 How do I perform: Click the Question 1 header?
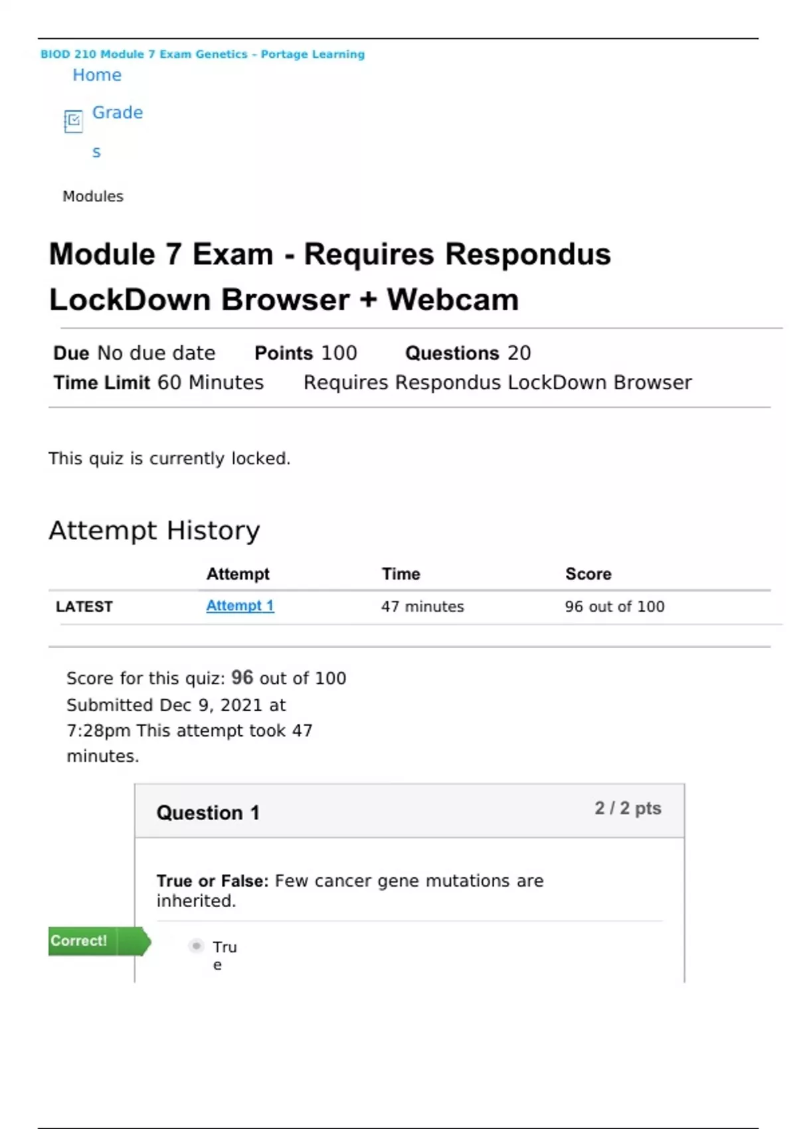click(x=208, y=813)
